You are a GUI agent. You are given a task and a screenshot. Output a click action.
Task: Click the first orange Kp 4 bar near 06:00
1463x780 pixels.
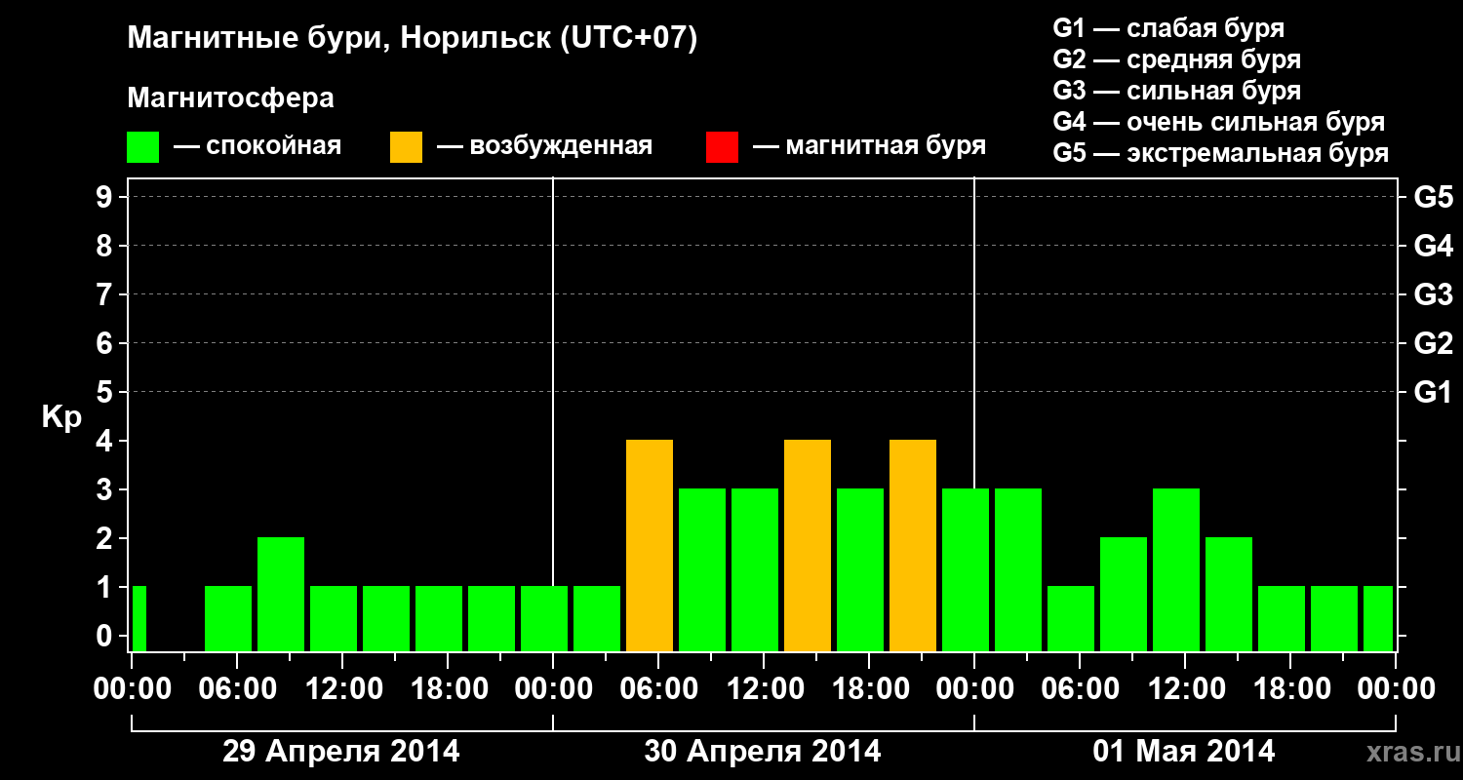[x=650, y=545]
